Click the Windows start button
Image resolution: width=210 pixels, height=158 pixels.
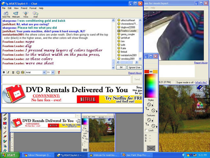pyautogui.click(x=10, y=155)
